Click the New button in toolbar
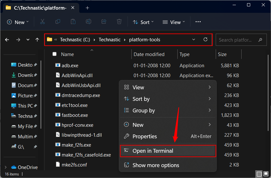 [x=18, y=22]
